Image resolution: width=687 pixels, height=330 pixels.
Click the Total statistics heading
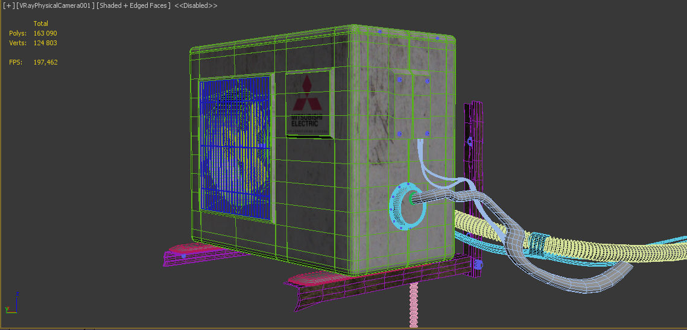pos(41,24)
